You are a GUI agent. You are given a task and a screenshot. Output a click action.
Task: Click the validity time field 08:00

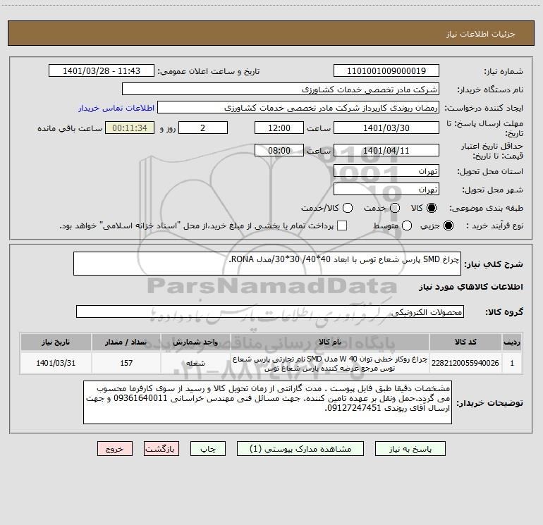pos(279,150)
